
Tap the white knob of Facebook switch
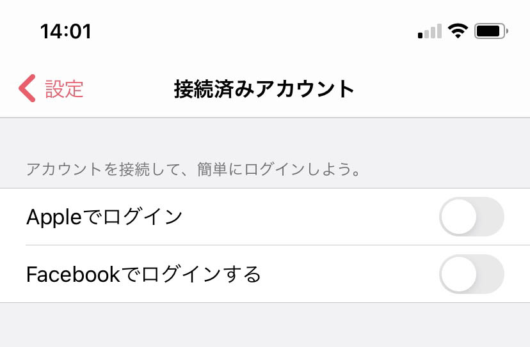[459, 274]
